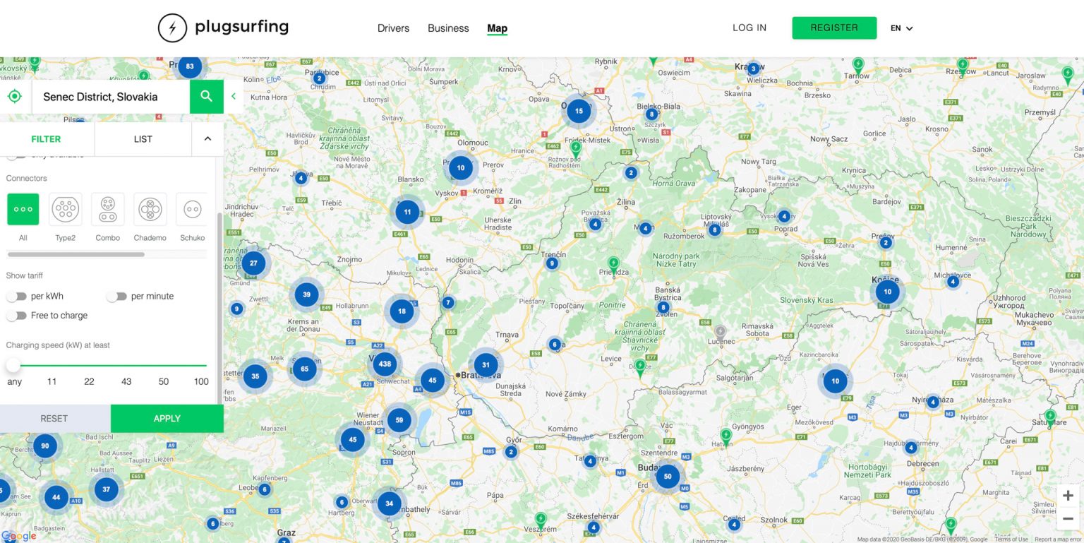The width and height of the screenshot is (1084, 543).
Task: Open the 31 station cluster near Bratislava
Action: pos(486,365)
